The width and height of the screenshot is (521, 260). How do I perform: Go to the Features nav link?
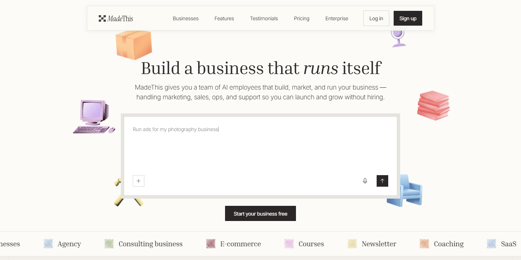point(224,18)
